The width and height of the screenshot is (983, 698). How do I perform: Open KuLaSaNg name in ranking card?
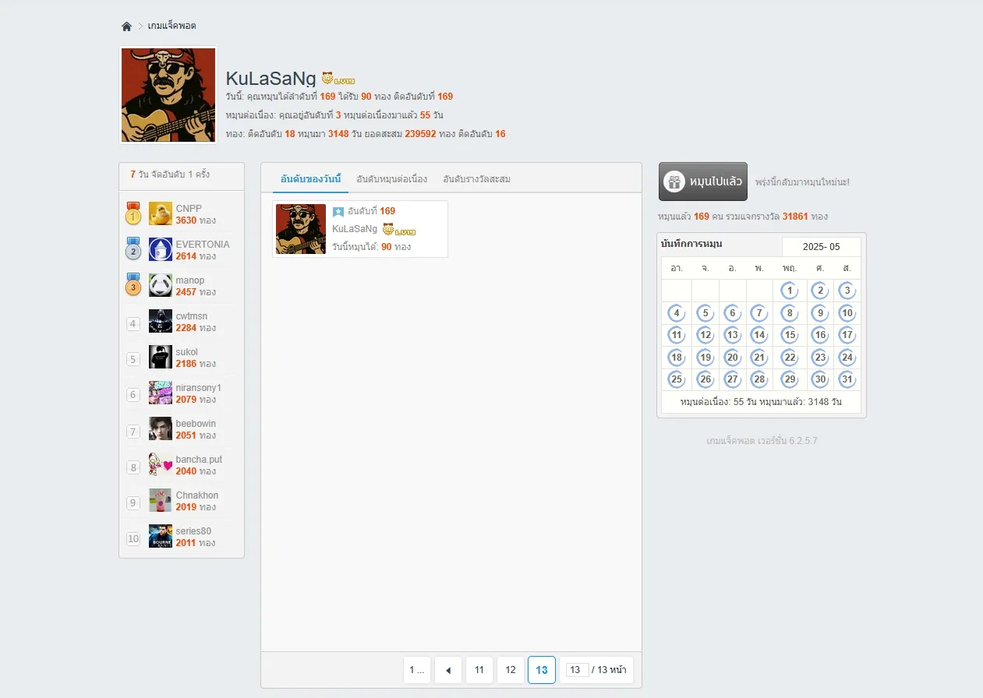pos(355,229)
